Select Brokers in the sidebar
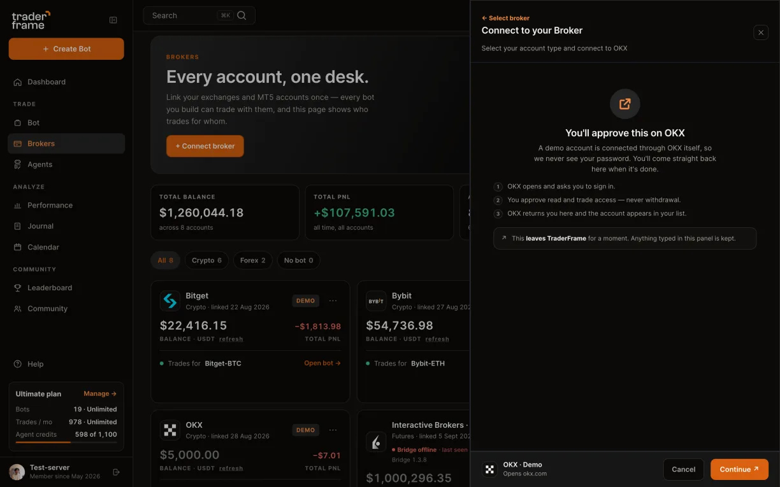The height and width of the screenshot is (487, 780). [66, 144]
